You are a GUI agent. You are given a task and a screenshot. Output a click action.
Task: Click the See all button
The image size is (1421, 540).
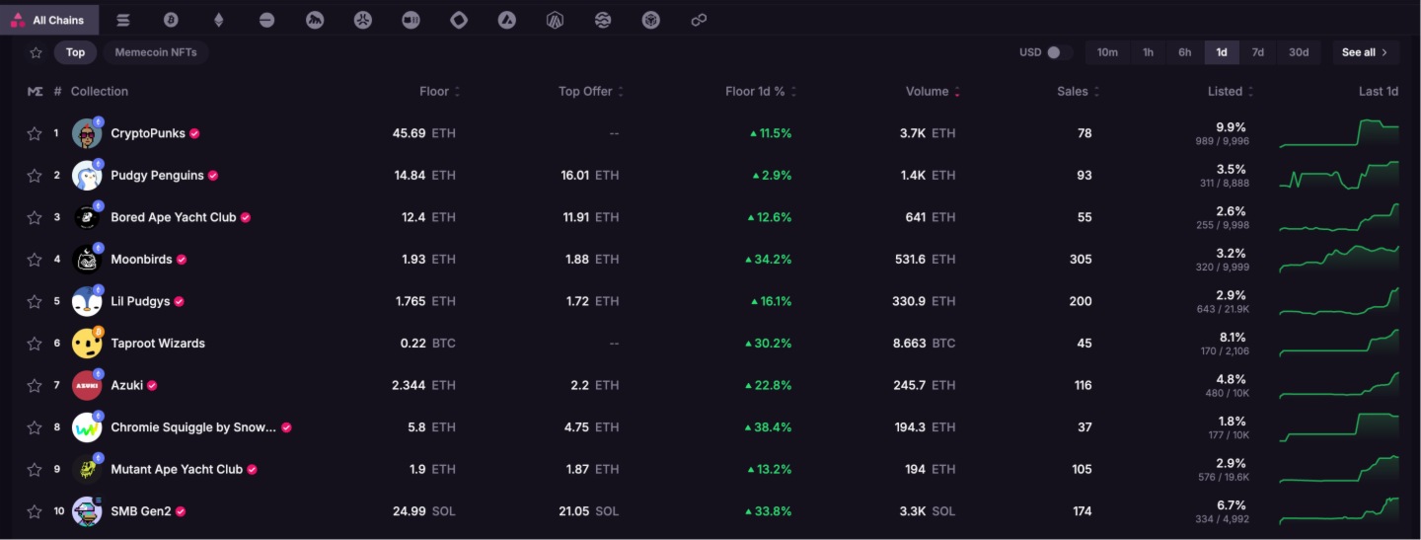1365,52
